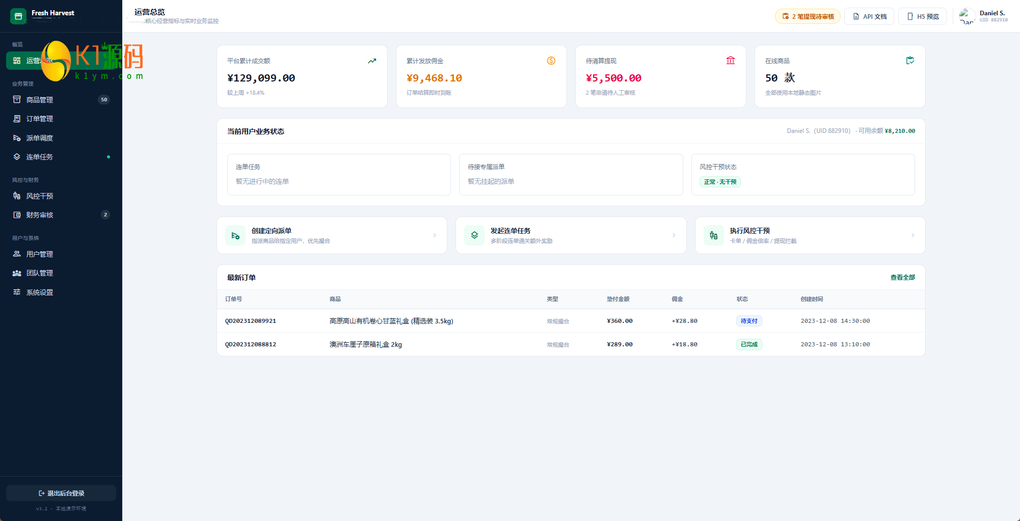Click the Fresh Harvest store logo icon
This screenshot has height=521, width=1020.
[18, 16]
